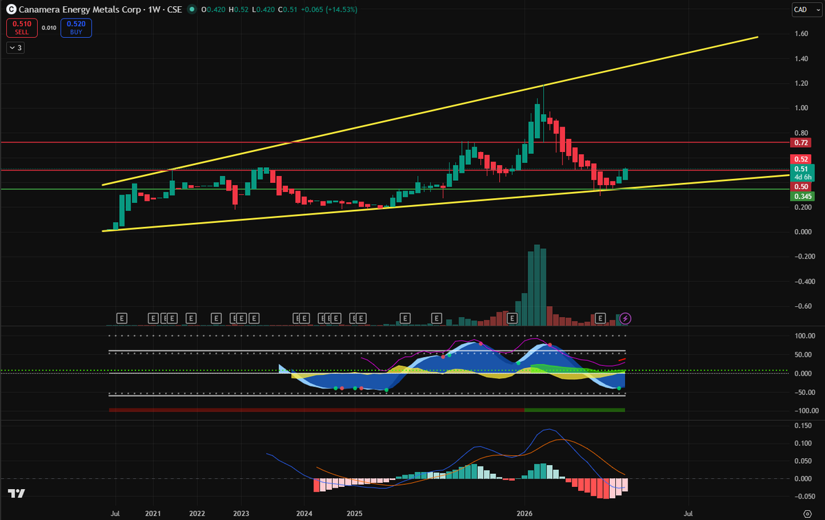Open the purple lightning events icon
825x520 pixels.
pos(626,318)
